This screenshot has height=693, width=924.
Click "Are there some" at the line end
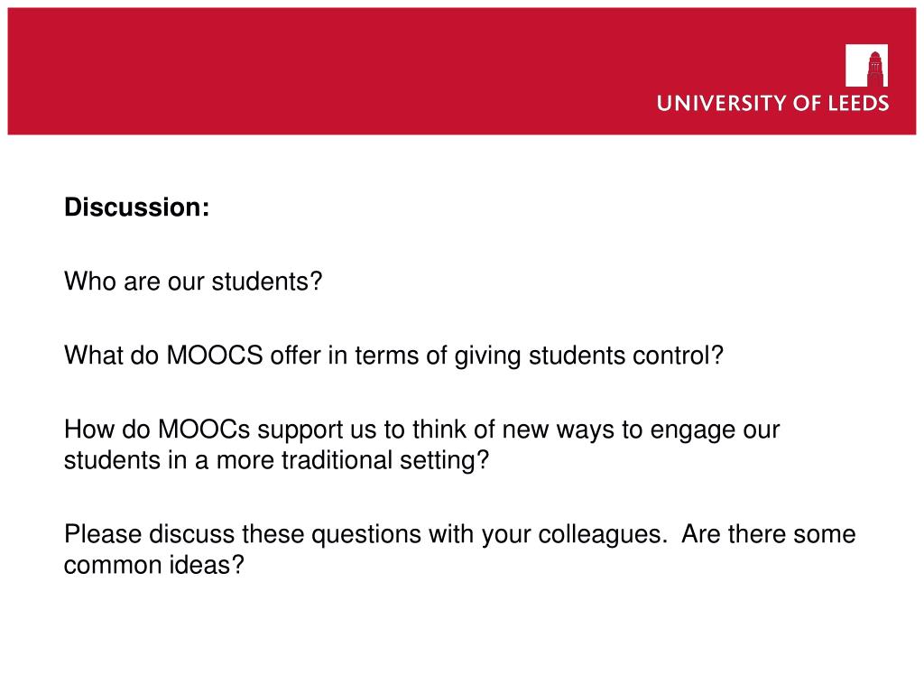click(x=769, y=534)
